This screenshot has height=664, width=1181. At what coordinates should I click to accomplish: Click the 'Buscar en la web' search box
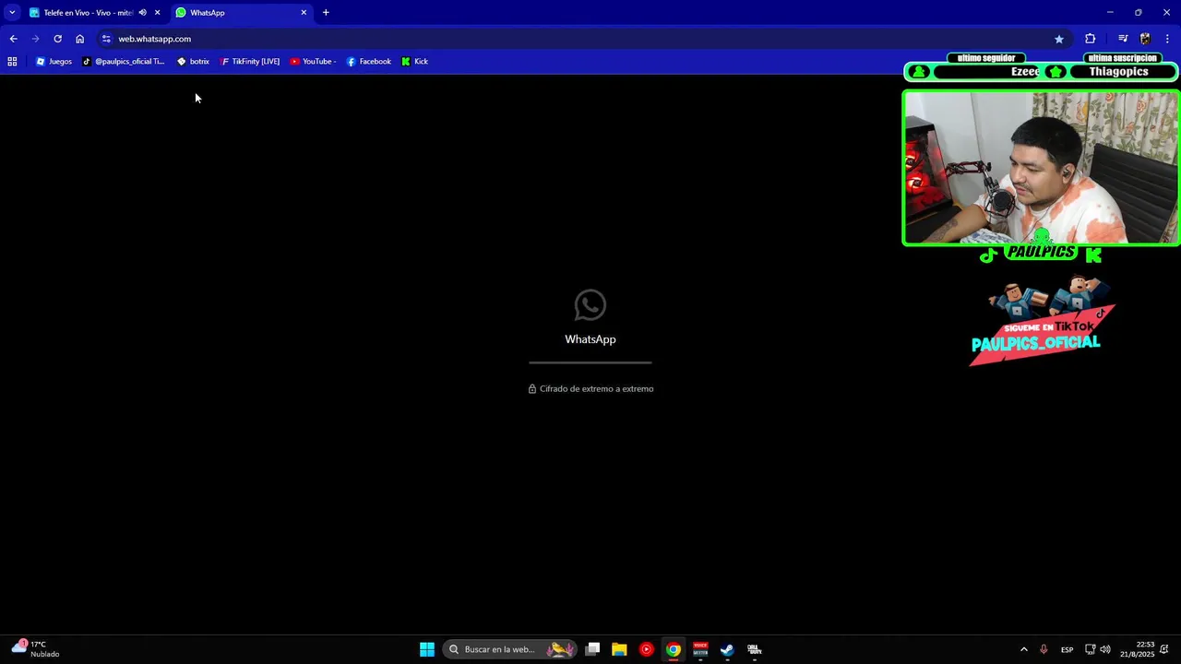510,649
